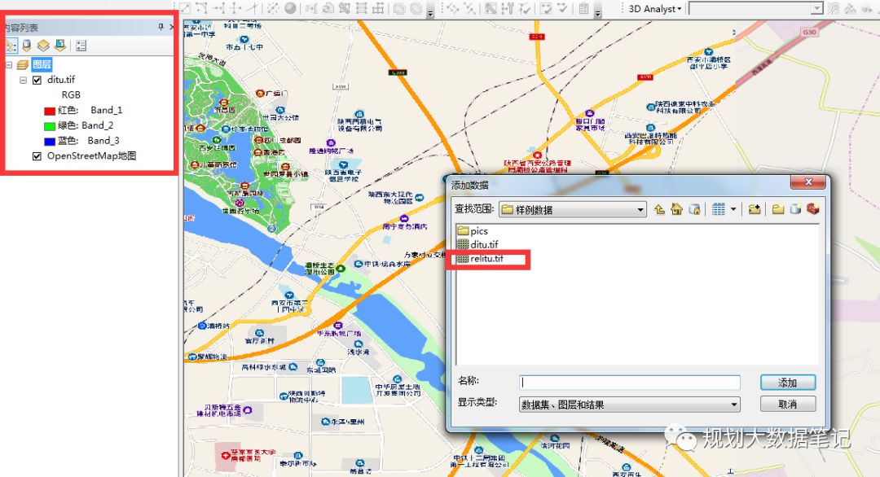880x477 pixels.
Task: Switch contents panel to list by drawing order
Action: [x=11, y=46]
